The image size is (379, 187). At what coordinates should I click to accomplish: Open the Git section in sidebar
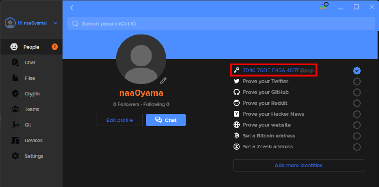(31, 125)
